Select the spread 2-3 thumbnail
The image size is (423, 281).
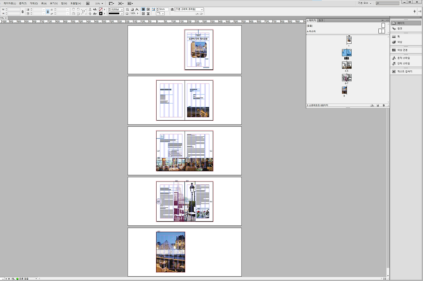coord(347,53)
